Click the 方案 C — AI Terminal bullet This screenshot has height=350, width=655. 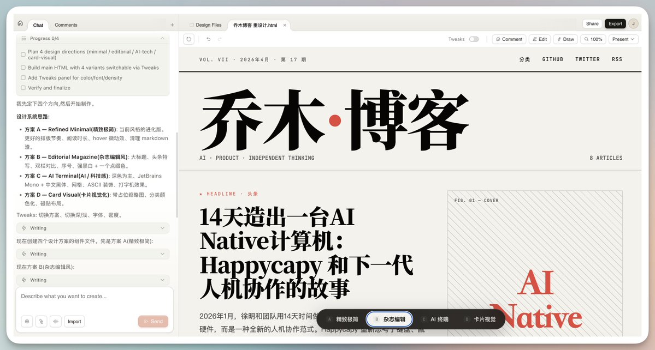[x=93, y=180]
